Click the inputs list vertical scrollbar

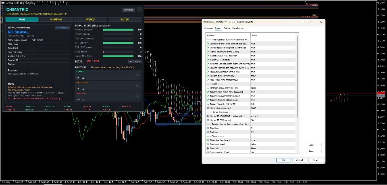(298, 77)
